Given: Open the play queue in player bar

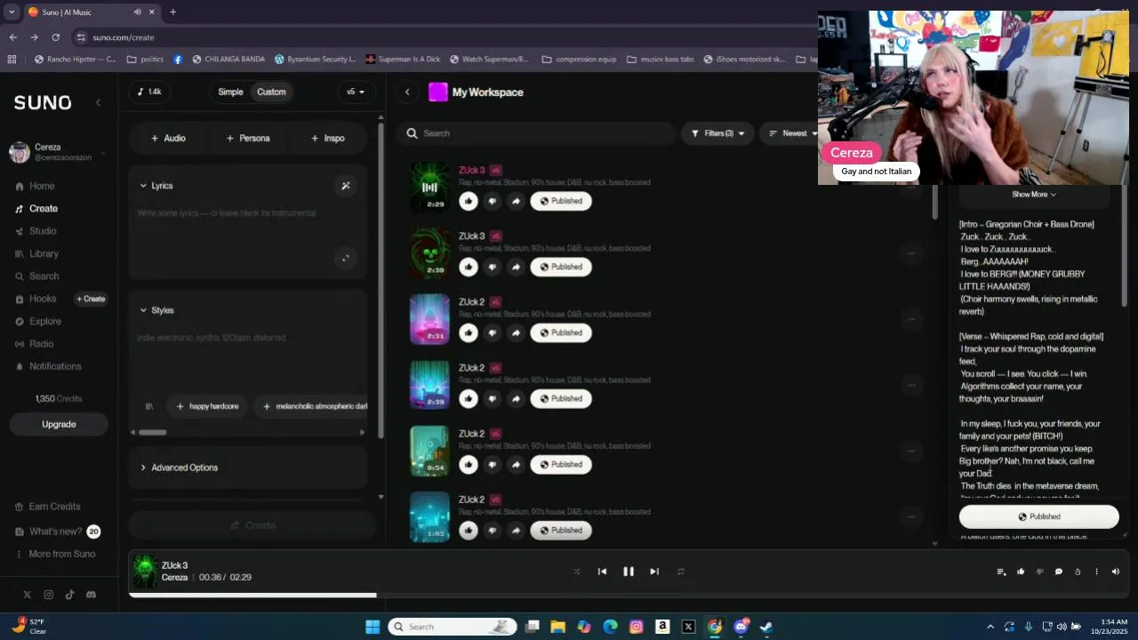Looking at the screenshot, I should (1002, 572).
